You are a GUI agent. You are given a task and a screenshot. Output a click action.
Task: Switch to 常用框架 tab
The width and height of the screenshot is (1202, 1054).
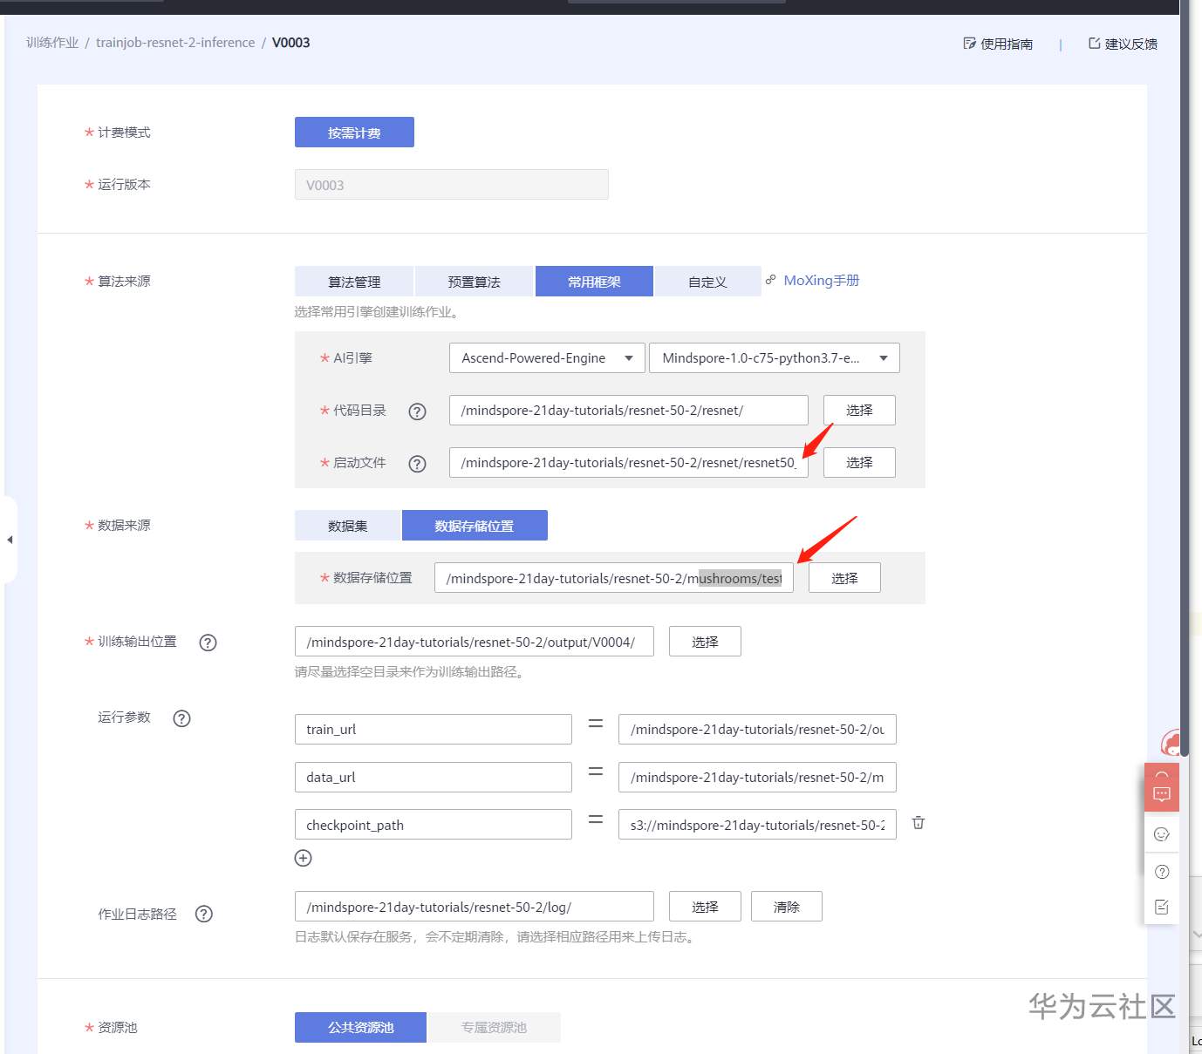coord(594,282)
